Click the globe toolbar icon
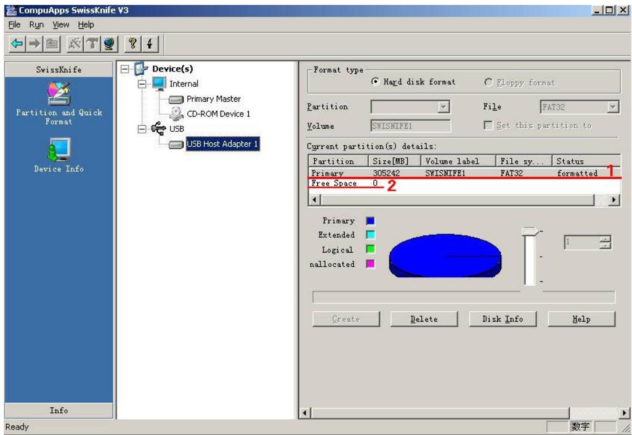This screenshot has width=632, height=435. 109,44
